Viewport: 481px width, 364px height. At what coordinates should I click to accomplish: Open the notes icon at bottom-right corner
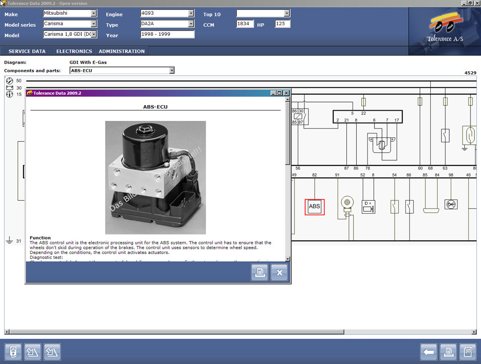click(x=468, y=352)
